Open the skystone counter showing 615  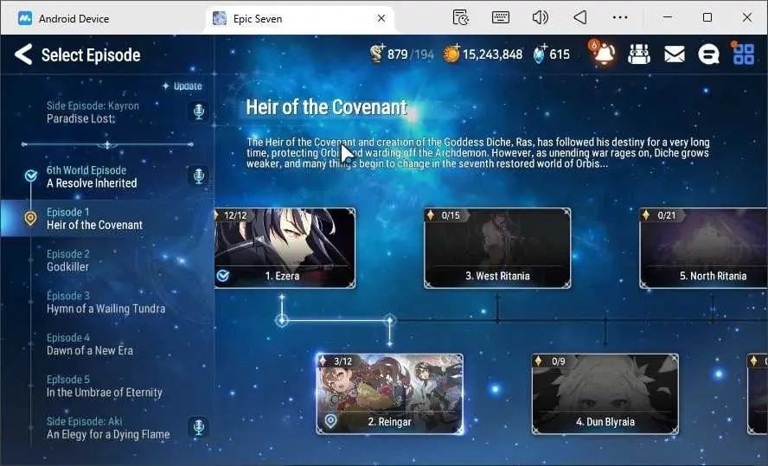click(552, 54)
